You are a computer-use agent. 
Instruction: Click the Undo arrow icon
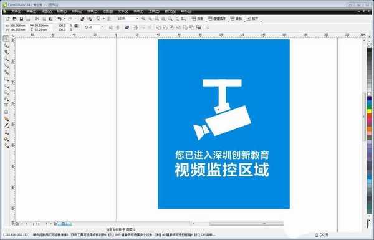click(59, 19)
